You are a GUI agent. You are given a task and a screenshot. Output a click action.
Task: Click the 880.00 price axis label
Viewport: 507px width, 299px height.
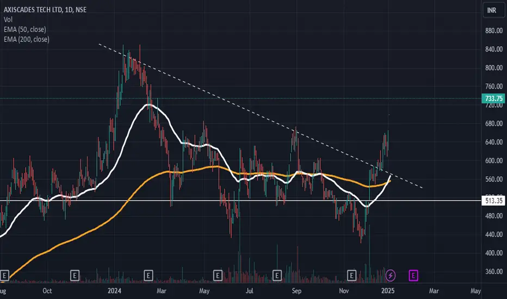pyautogui.click(x=494, y=30)
